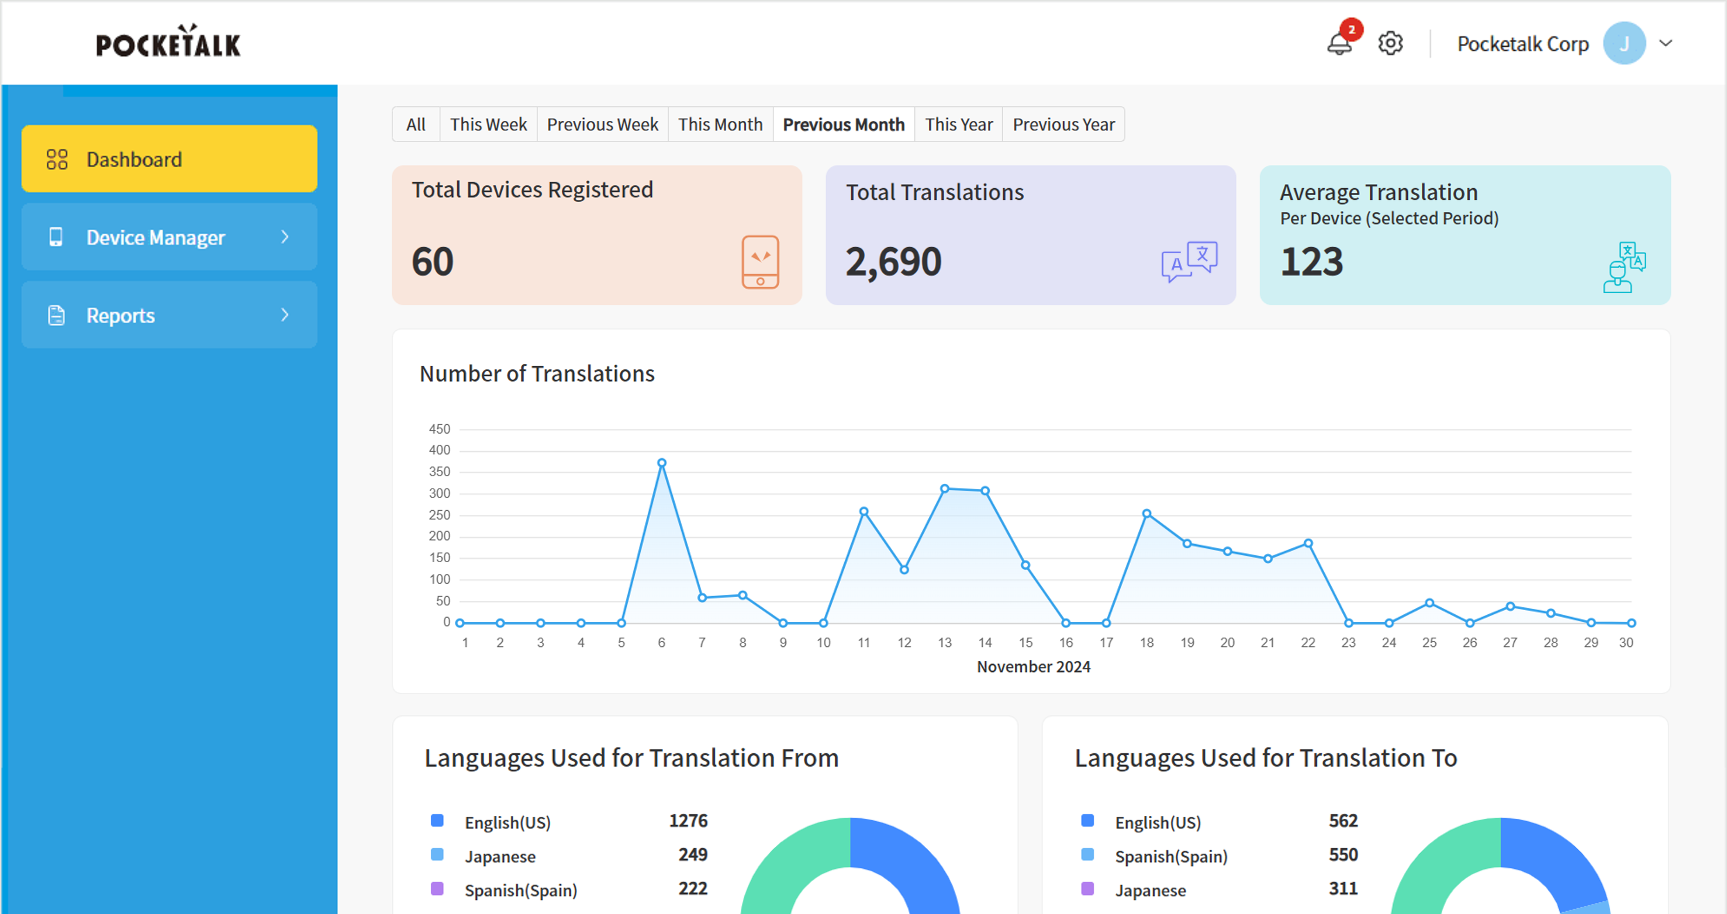The image size is (1727, 914).
Task: Click the user avatar J icon
Action: tap(1624, 44)
